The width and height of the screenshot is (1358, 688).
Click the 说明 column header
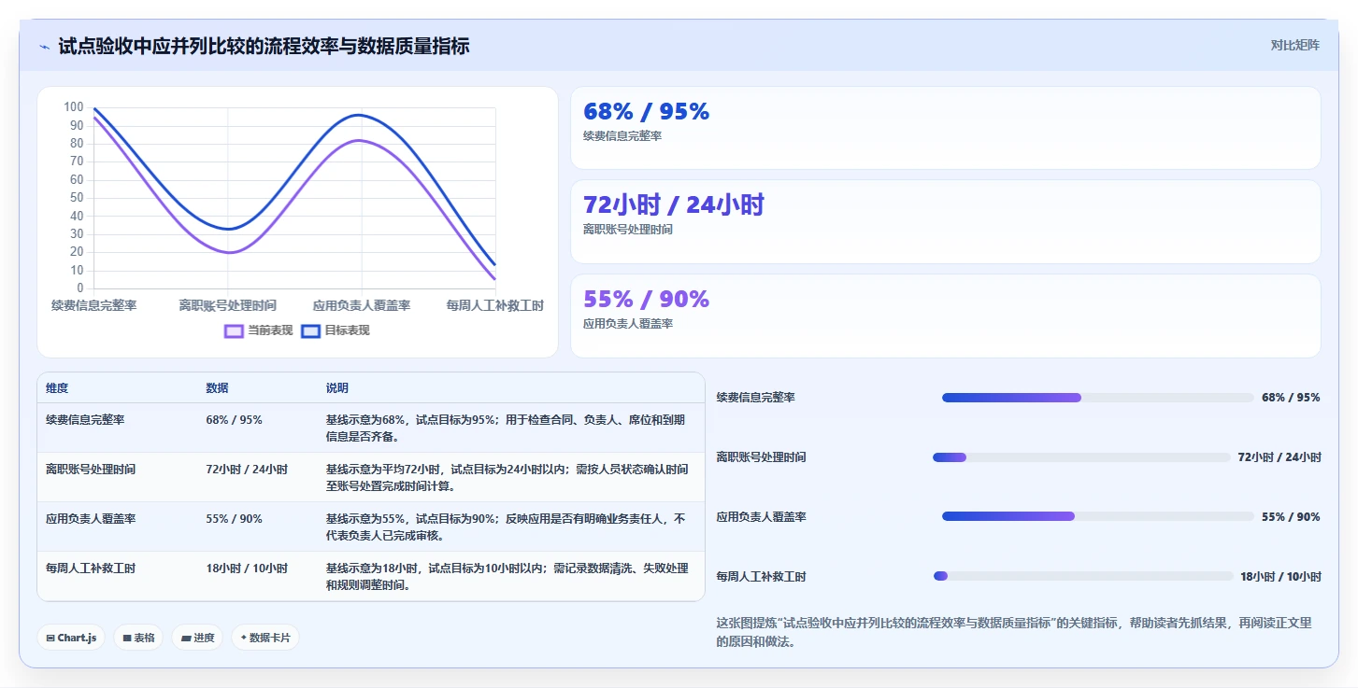336,388
